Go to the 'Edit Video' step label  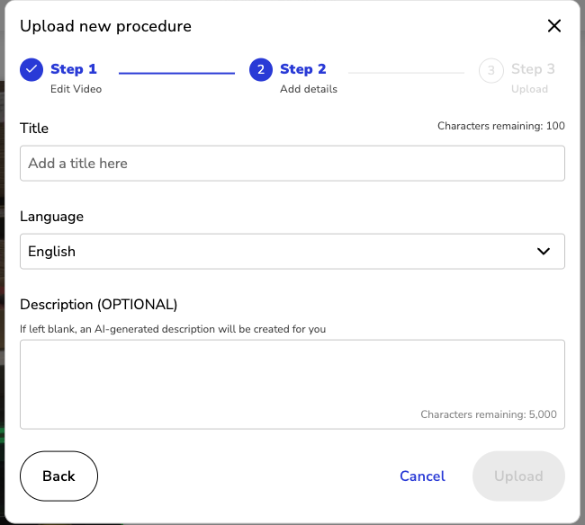pyautogui.click(x=76, y=89)
